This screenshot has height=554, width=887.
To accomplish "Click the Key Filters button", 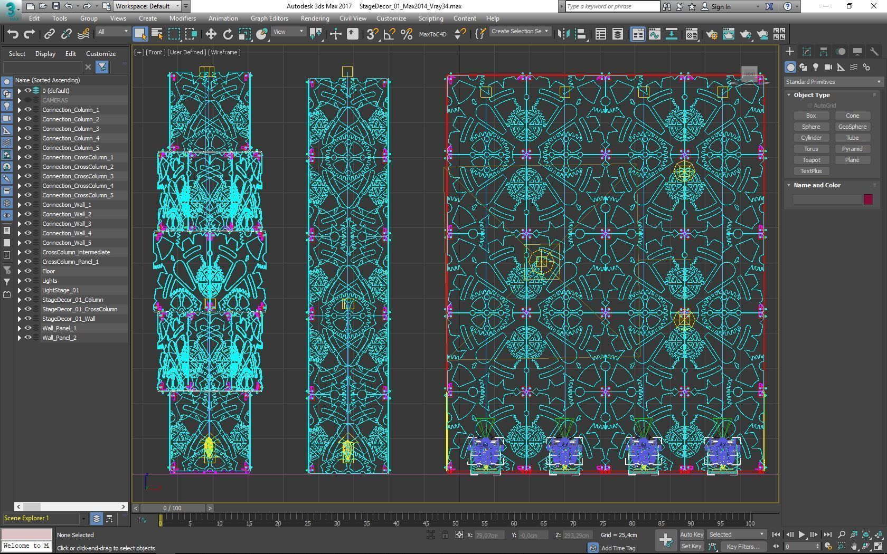I will coord(742,547).
